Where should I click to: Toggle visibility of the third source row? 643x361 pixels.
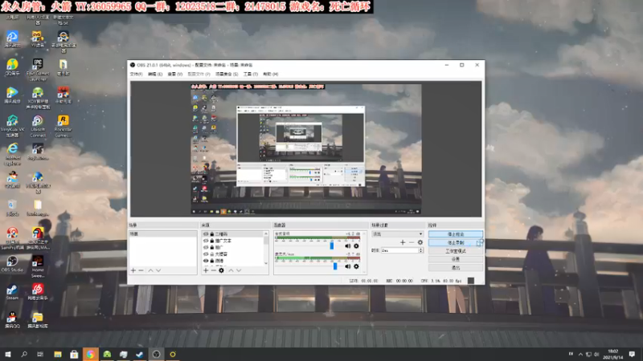pyautogui.click(x=206, y=247)
